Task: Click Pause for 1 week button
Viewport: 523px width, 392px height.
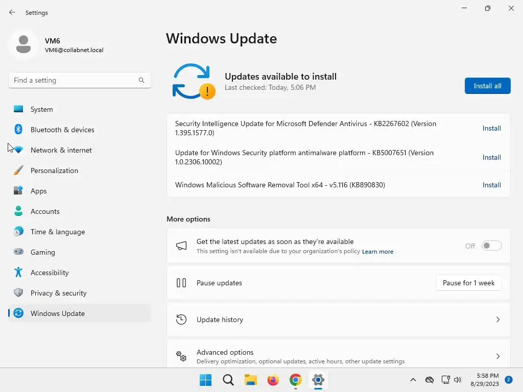Action: (469, 283)
